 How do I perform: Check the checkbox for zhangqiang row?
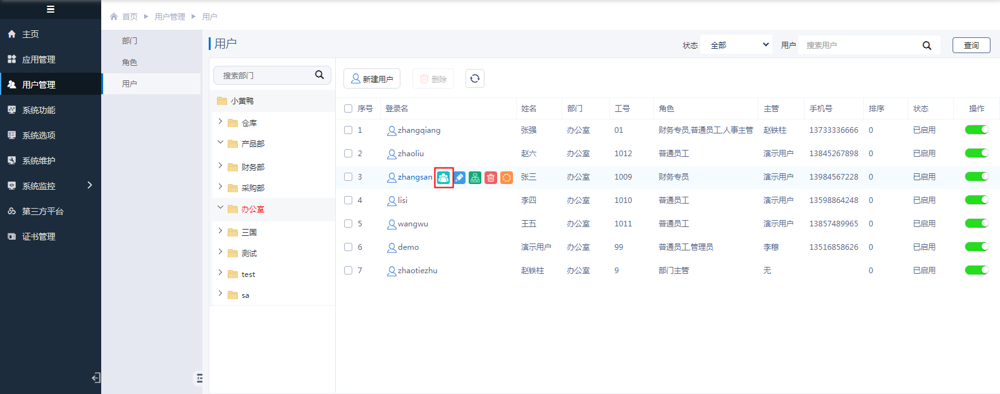(348, 130)
